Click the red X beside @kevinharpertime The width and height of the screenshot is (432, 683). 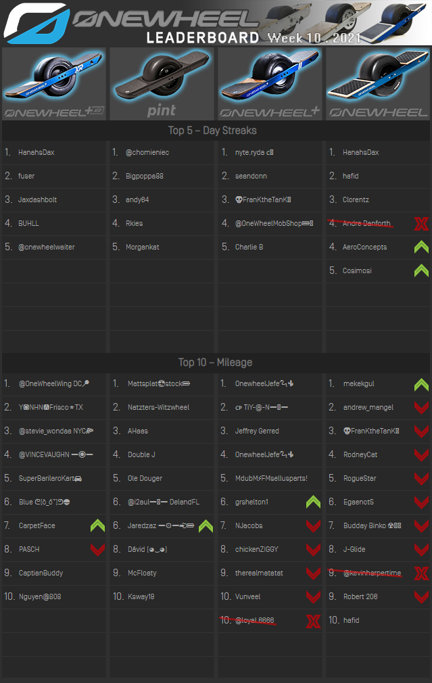(421, 573)
